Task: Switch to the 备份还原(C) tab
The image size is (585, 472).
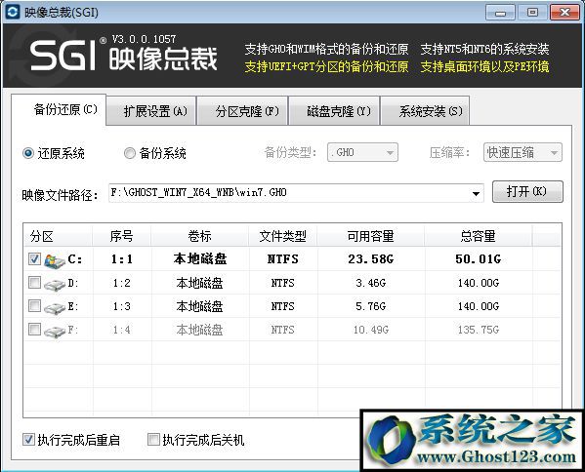Action: coord(59,109)
